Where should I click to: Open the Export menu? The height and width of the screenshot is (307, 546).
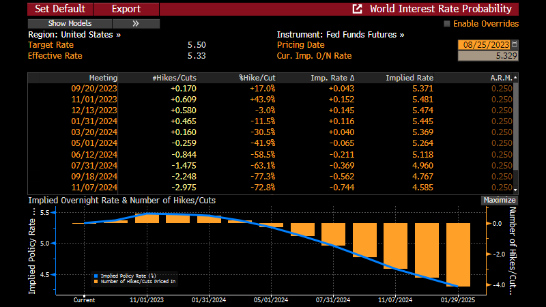click(x=125, y=9)
